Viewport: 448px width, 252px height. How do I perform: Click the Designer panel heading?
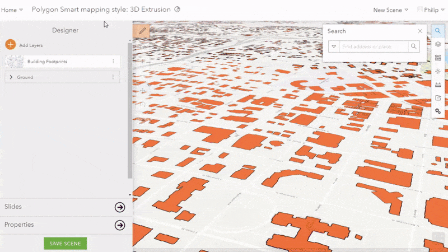pyautogui.click(x=65, y=30)
